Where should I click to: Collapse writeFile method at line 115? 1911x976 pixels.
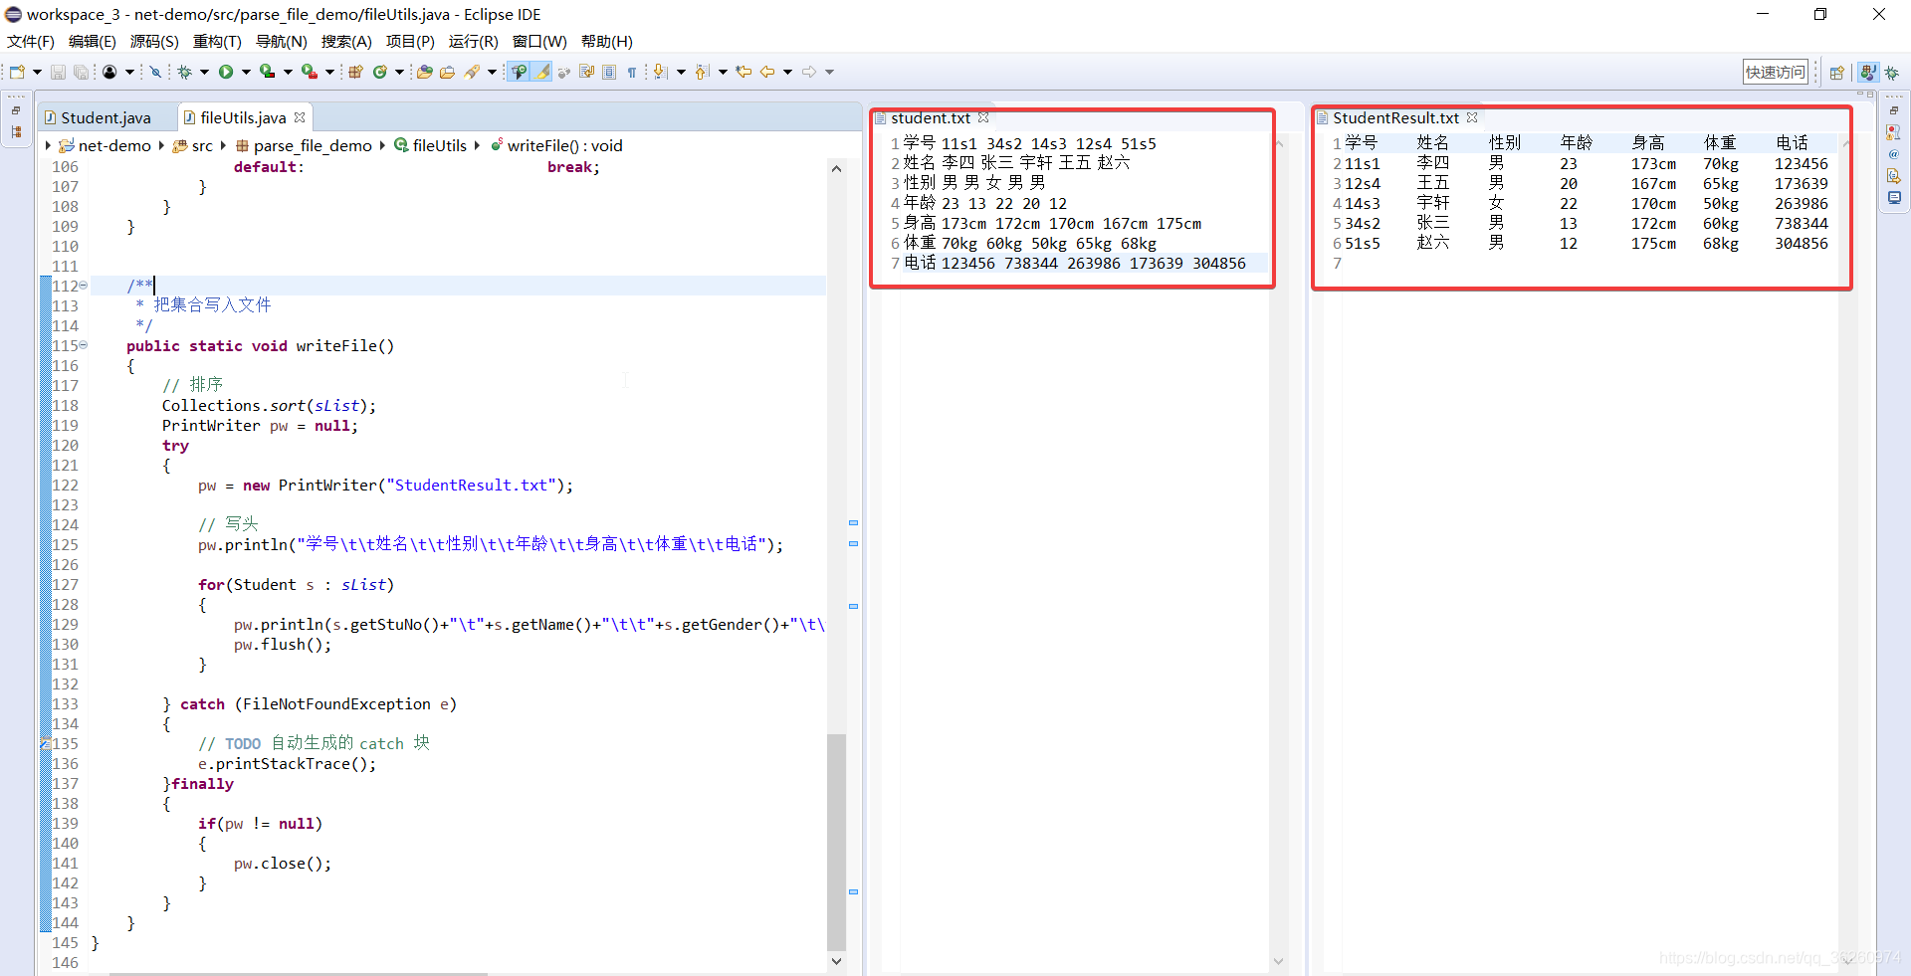[x=84, y=345]
